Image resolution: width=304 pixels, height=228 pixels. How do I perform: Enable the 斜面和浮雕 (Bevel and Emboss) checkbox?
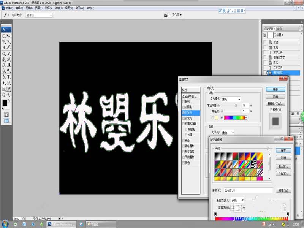coord(184,124)
